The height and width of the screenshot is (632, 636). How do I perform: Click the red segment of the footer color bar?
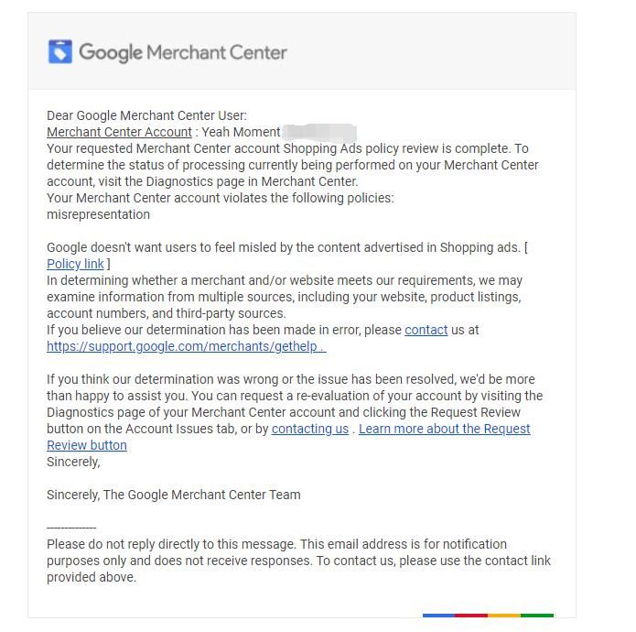pos(471,616)
